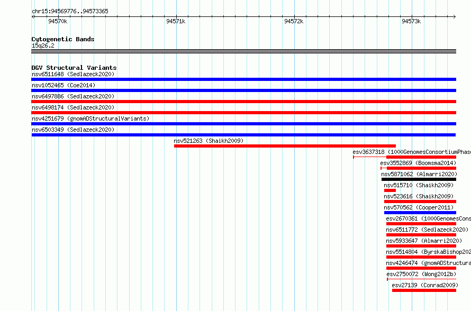Screen dimensions: 471x311
Task: Open the esv2670361 variant label
Action: point(428,218)
